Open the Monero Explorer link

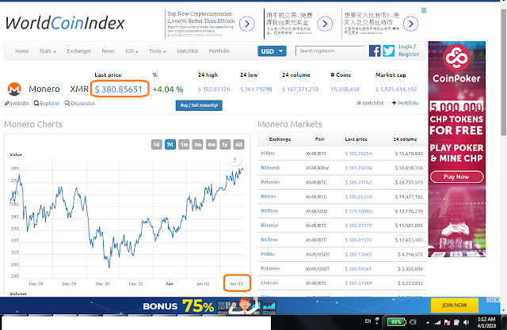point(47,104)
